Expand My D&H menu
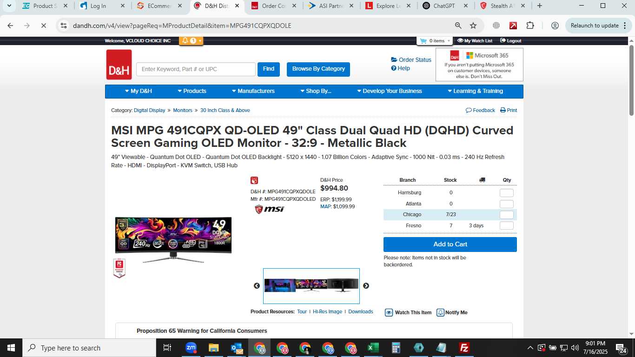 click(x=139, y=91)
